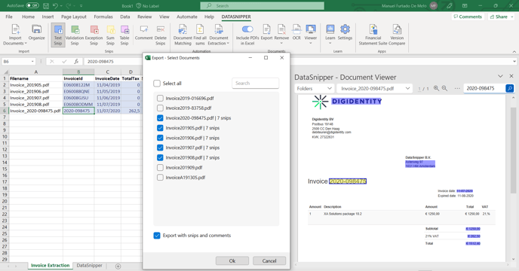Click Cancel in the export dialog
Screen dimensions: 519x271
(x=269, y=260)
